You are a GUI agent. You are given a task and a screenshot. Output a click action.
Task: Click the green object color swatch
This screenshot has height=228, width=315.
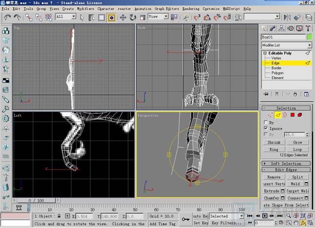click(x=310, y=37)
